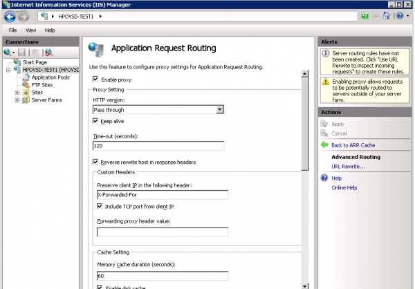Click the Stop icon in the address bar toolbar
The height and width of the screenshot is (289, 415).
pos(376,16)
